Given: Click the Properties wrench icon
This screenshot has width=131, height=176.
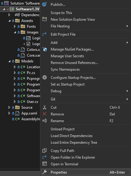Looking at the screenshot, I should coord(45,172).
